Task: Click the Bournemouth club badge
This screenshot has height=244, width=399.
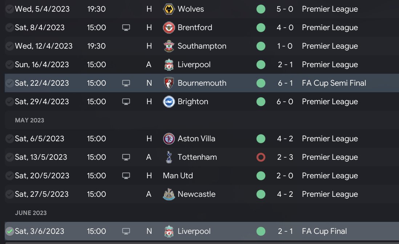Action: (x=169, y=83)
